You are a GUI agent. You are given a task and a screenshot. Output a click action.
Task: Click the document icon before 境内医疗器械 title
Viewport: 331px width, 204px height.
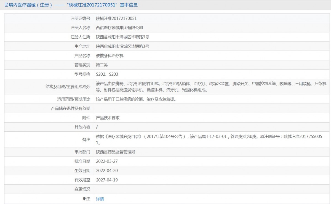click(x=6, y=5)
